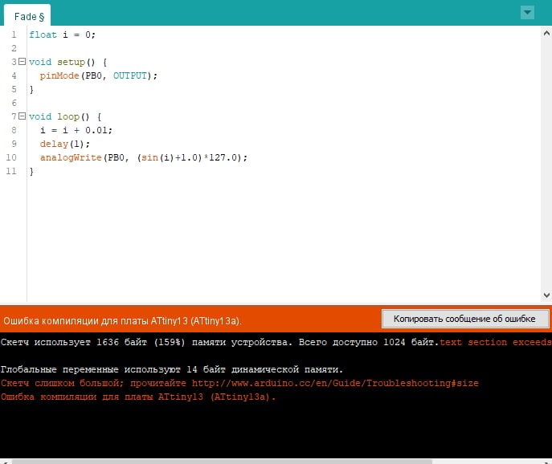Screen dimensions: 552x464
Task: Click the editor scroll down arrow
Action: coord(546,295)
